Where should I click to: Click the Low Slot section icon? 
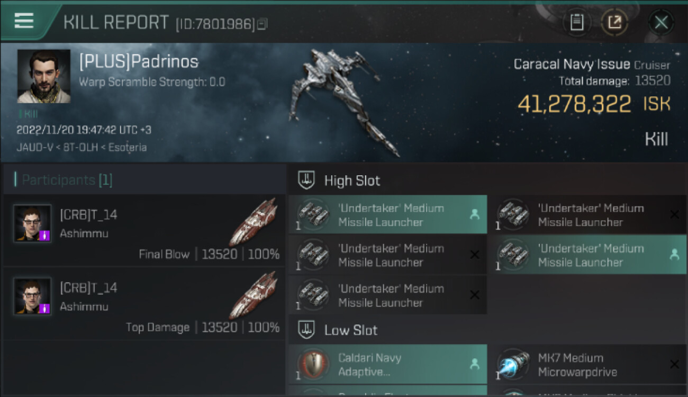pos(306,330)
